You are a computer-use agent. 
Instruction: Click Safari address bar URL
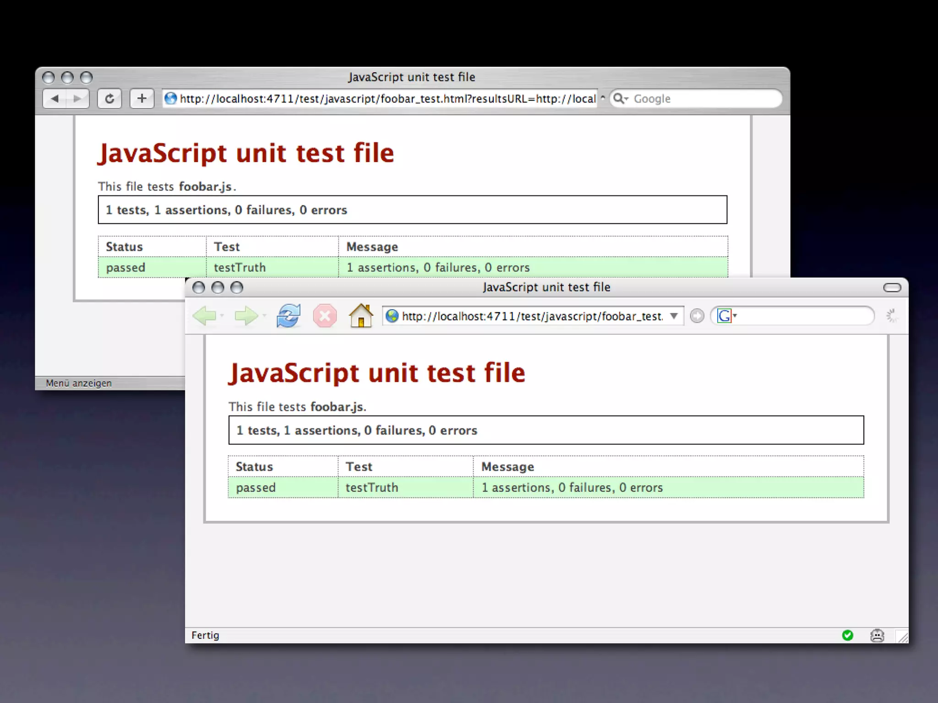coord(387,98)
